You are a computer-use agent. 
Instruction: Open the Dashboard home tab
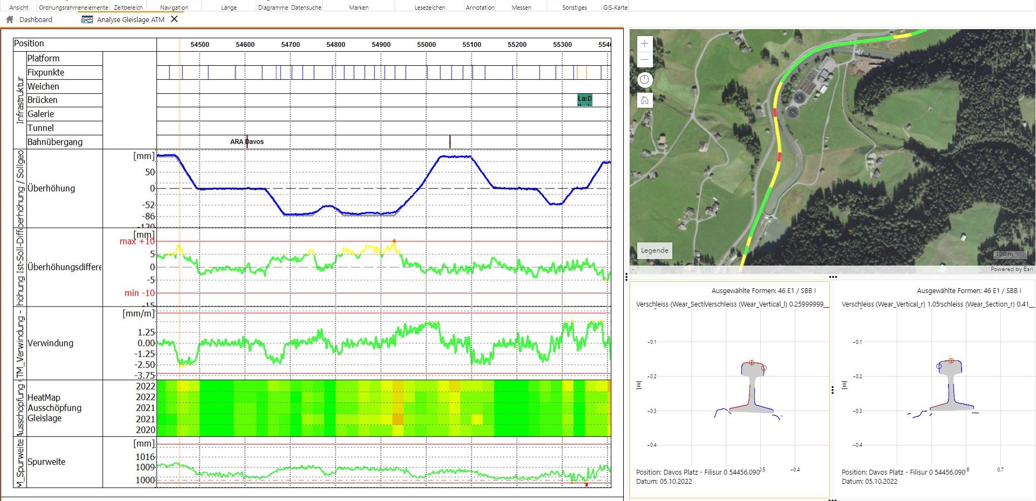(x=36, y=19)
